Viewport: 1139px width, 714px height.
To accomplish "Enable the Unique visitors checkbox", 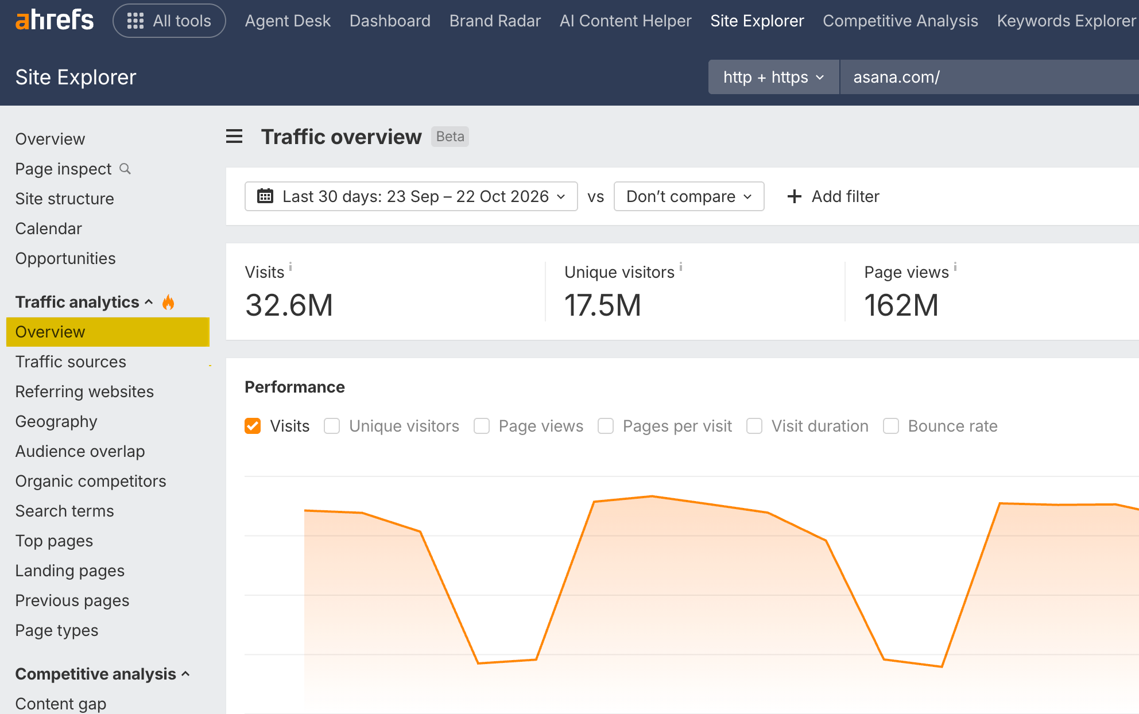I will [332, 426].
